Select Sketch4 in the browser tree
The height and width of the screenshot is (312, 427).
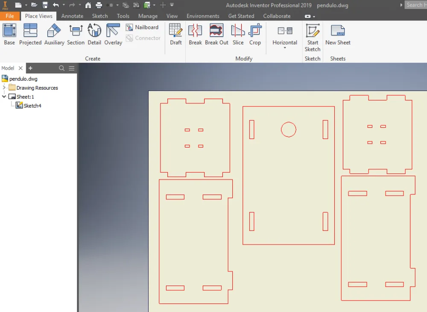[x=32, y=106]
